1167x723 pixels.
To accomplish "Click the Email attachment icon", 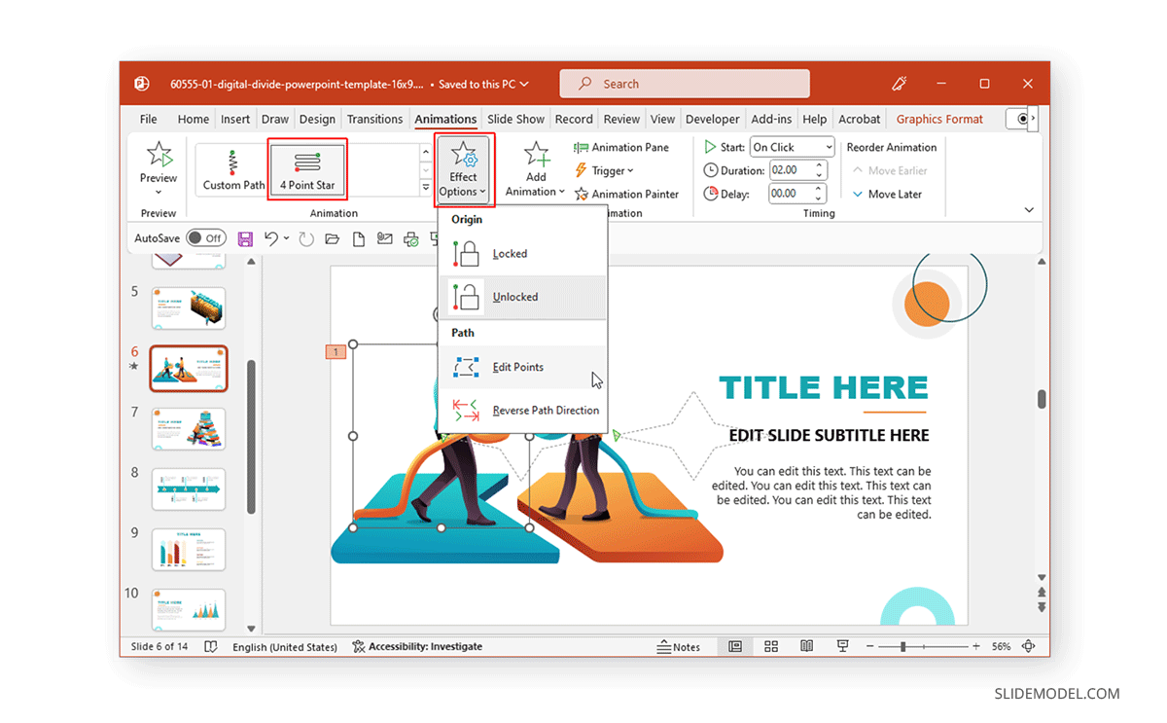I will 385,238.
